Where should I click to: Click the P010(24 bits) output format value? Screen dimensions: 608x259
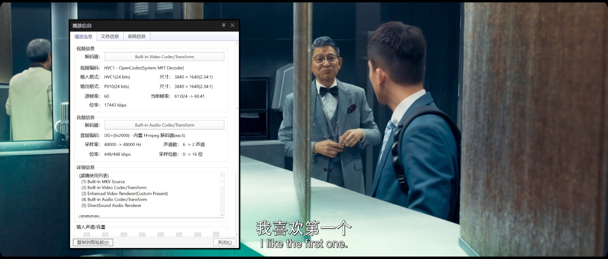[117, 86]
